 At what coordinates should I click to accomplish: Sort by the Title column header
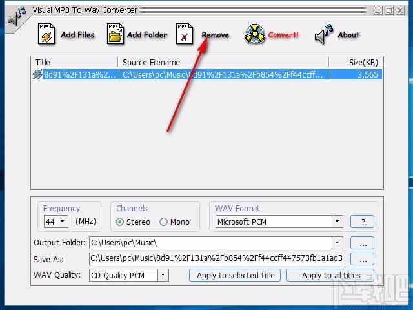point(74,62)
